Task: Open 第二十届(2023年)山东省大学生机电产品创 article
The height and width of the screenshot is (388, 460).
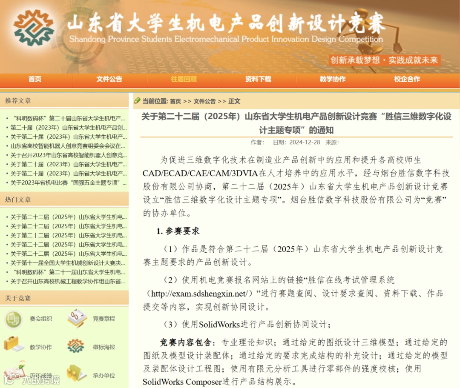Action: coord(69,128)
